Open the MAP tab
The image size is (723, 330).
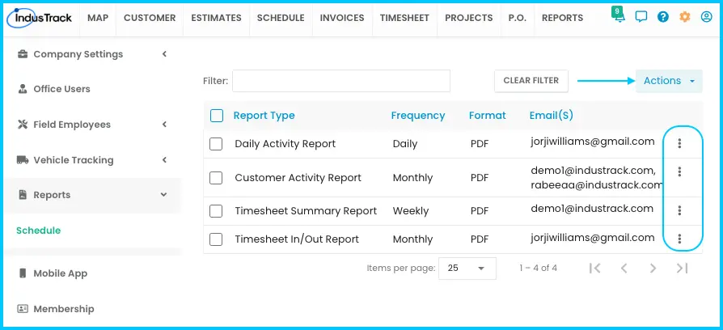(x=98, y=18)
